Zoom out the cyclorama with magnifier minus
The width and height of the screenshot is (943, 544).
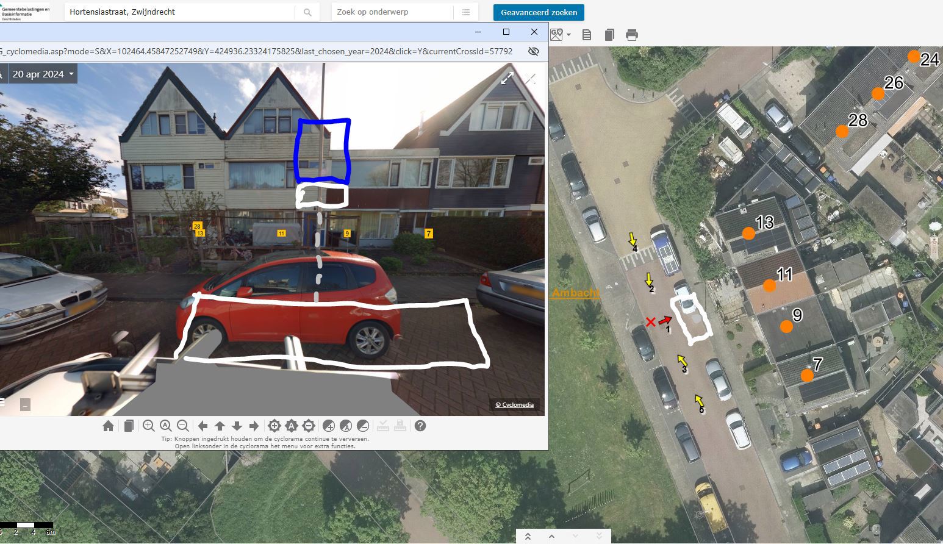click(x=182, y=426)
